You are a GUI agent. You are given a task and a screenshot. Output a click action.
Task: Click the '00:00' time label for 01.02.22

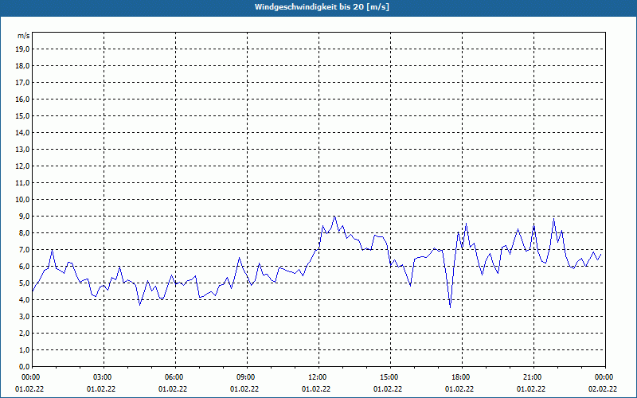[x=30, y=377]
